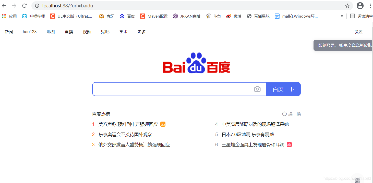
Task: Open 日本7.0级地震 东京有震感 headline
Action: click(248, 135)
